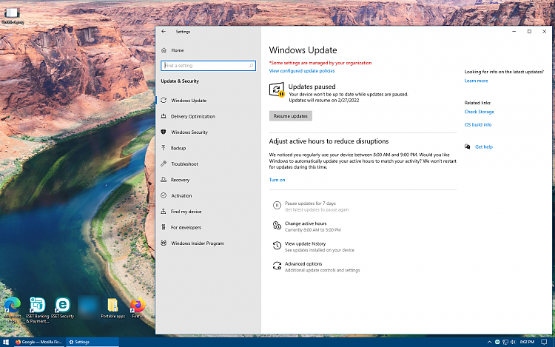Open Windows Security shield item
The image size is (555, 347).
point(189,132)
